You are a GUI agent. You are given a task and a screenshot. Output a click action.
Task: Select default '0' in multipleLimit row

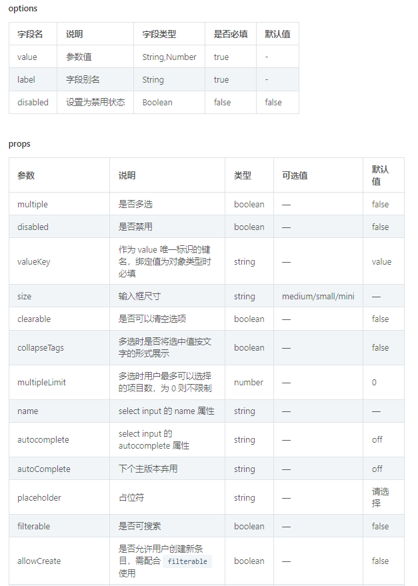[x=383, y=382]
